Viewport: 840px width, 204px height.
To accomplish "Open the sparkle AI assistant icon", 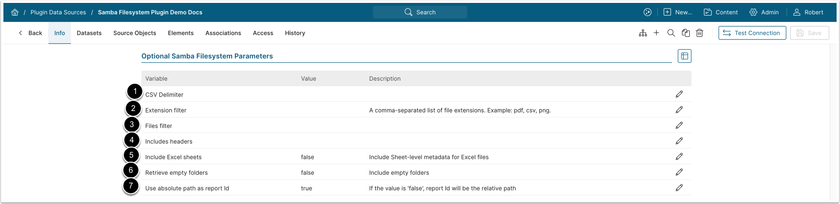I will click(x=647, y=12).
